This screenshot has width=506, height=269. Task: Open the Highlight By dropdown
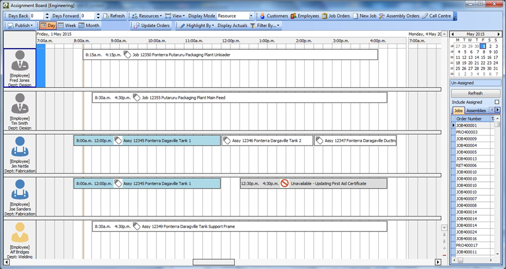[x=196, y=25]
